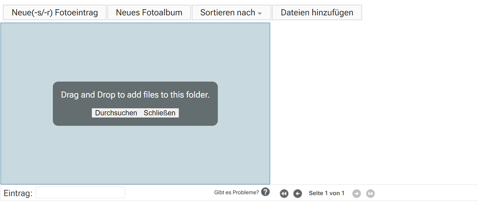Screen dimensions: 478x212
Task: Click the question mark help icon
Action: point(265,192)
